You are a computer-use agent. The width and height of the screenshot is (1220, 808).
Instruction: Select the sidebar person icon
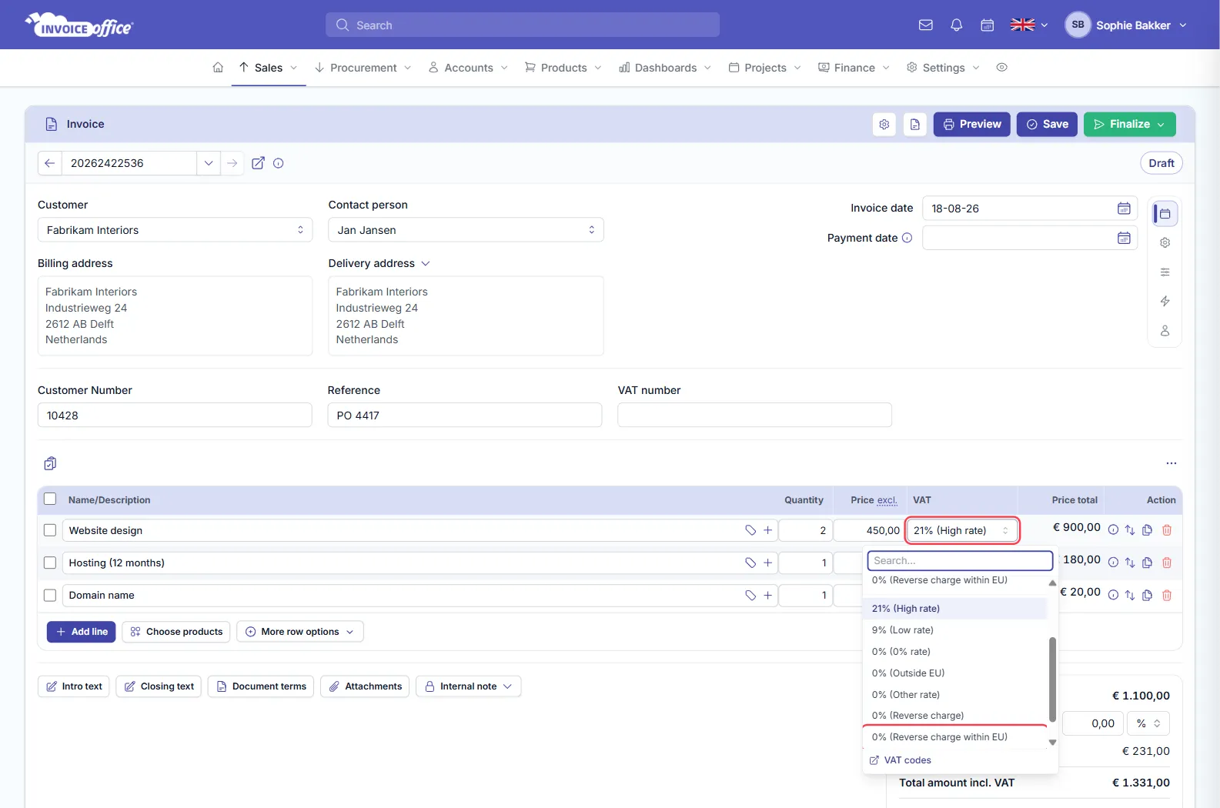1165,331
